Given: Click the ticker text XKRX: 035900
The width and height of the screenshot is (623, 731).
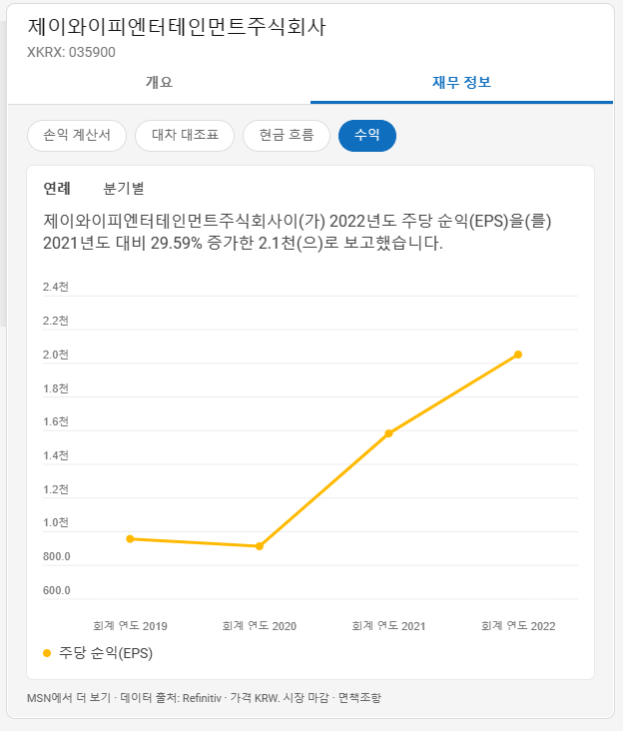Looking at the screenshot, I should 71,52.
